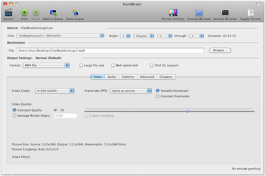Open the Format dropdown showing MP4 file
This screenshot has height=176, width=265.
point(46,65)
